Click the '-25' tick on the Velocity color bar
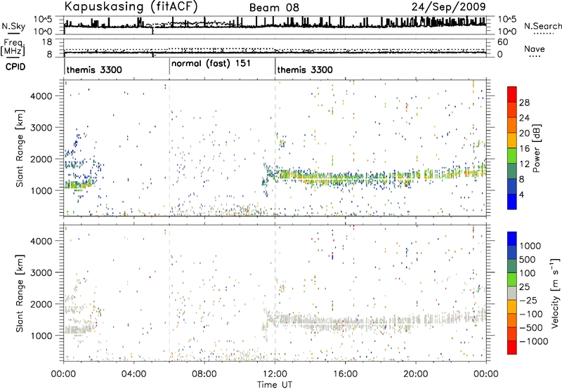 coord(528,301)
